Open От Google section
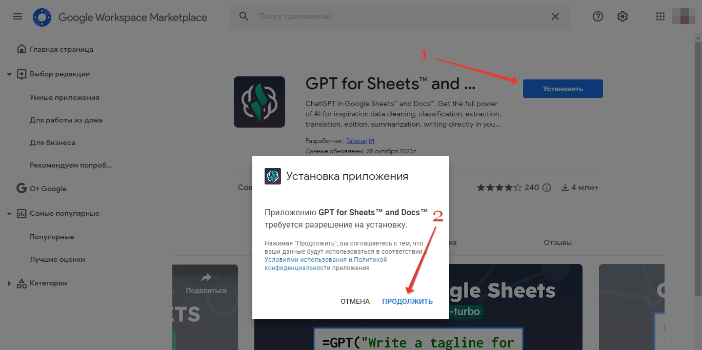Screen dimensions: 702x350 pos(48,189)
